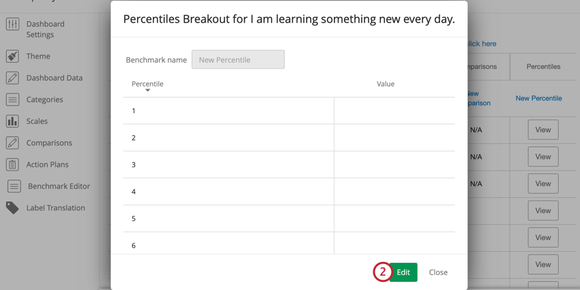580x290 pixels.
Task: Click the Dashboard Settings sliders icon
Action: pos(12,25)
